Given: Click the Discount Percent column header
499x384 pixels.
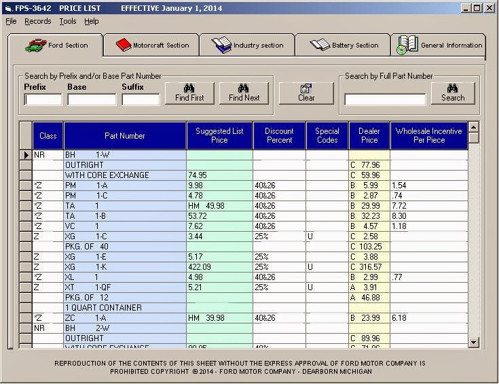Looking at the screenshot, I should coord(279,136).
